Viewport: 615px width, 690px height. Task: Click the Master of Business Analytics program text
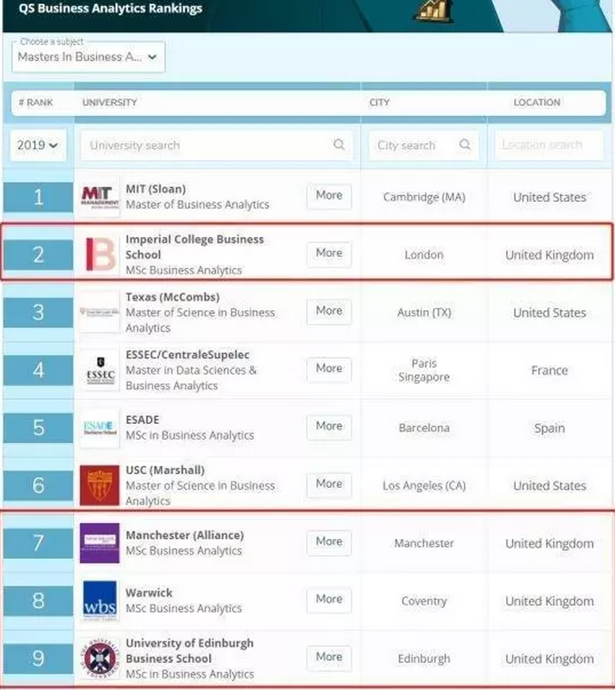(197, 204)
